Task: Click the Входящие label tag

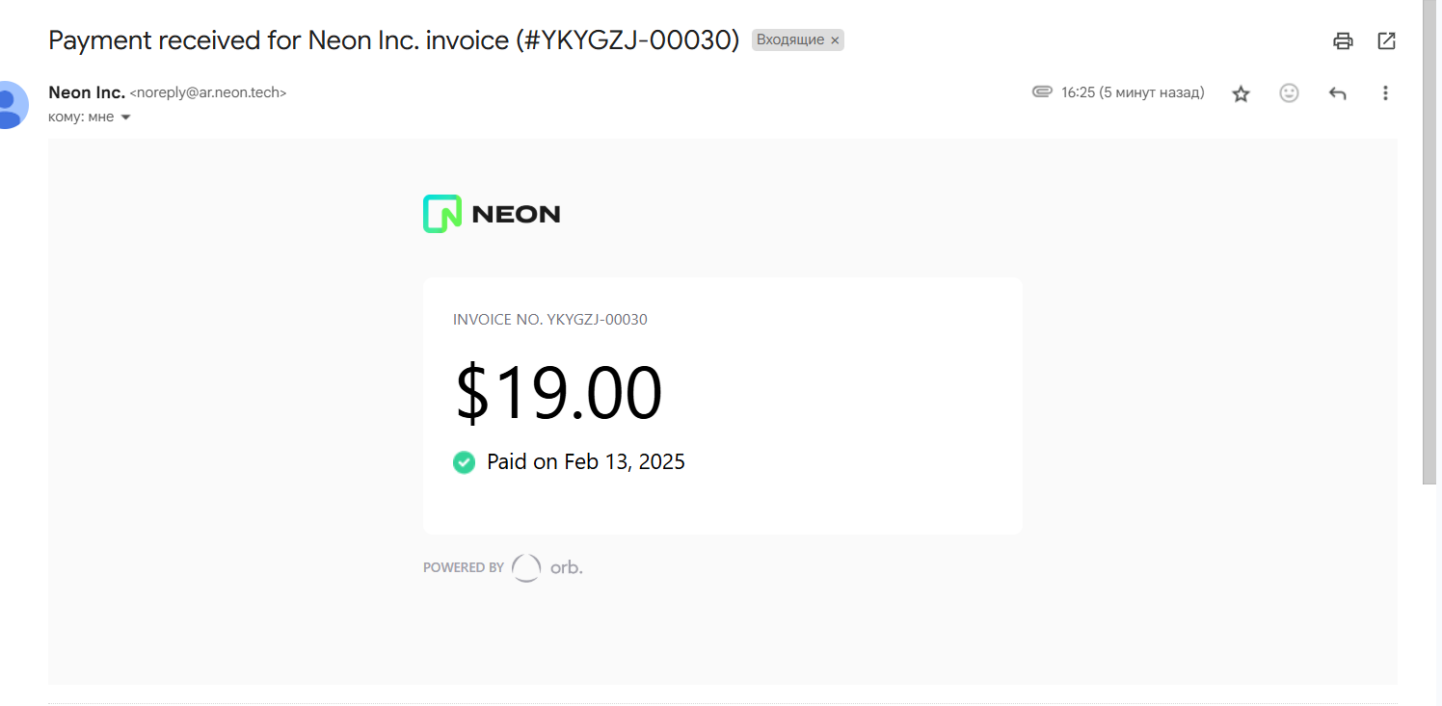Action: coord(789,40)
